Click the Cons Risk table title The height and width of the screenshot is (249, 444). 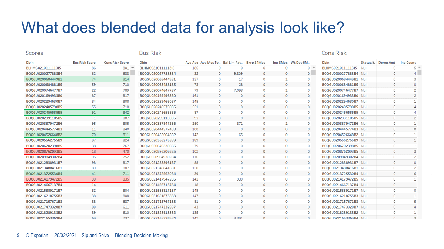(x=334, y=53)
